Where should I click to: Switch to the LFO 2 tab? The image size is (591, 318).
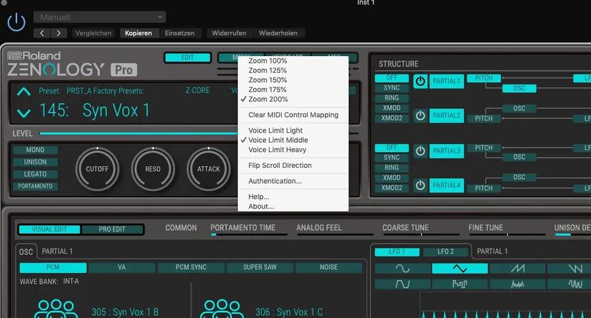click(446, 252)
